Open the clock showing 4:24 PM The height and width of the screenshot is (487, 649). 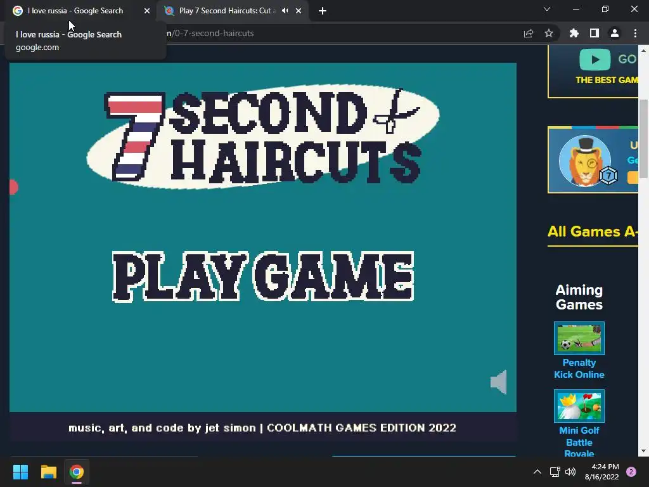[x=602, y=472]
